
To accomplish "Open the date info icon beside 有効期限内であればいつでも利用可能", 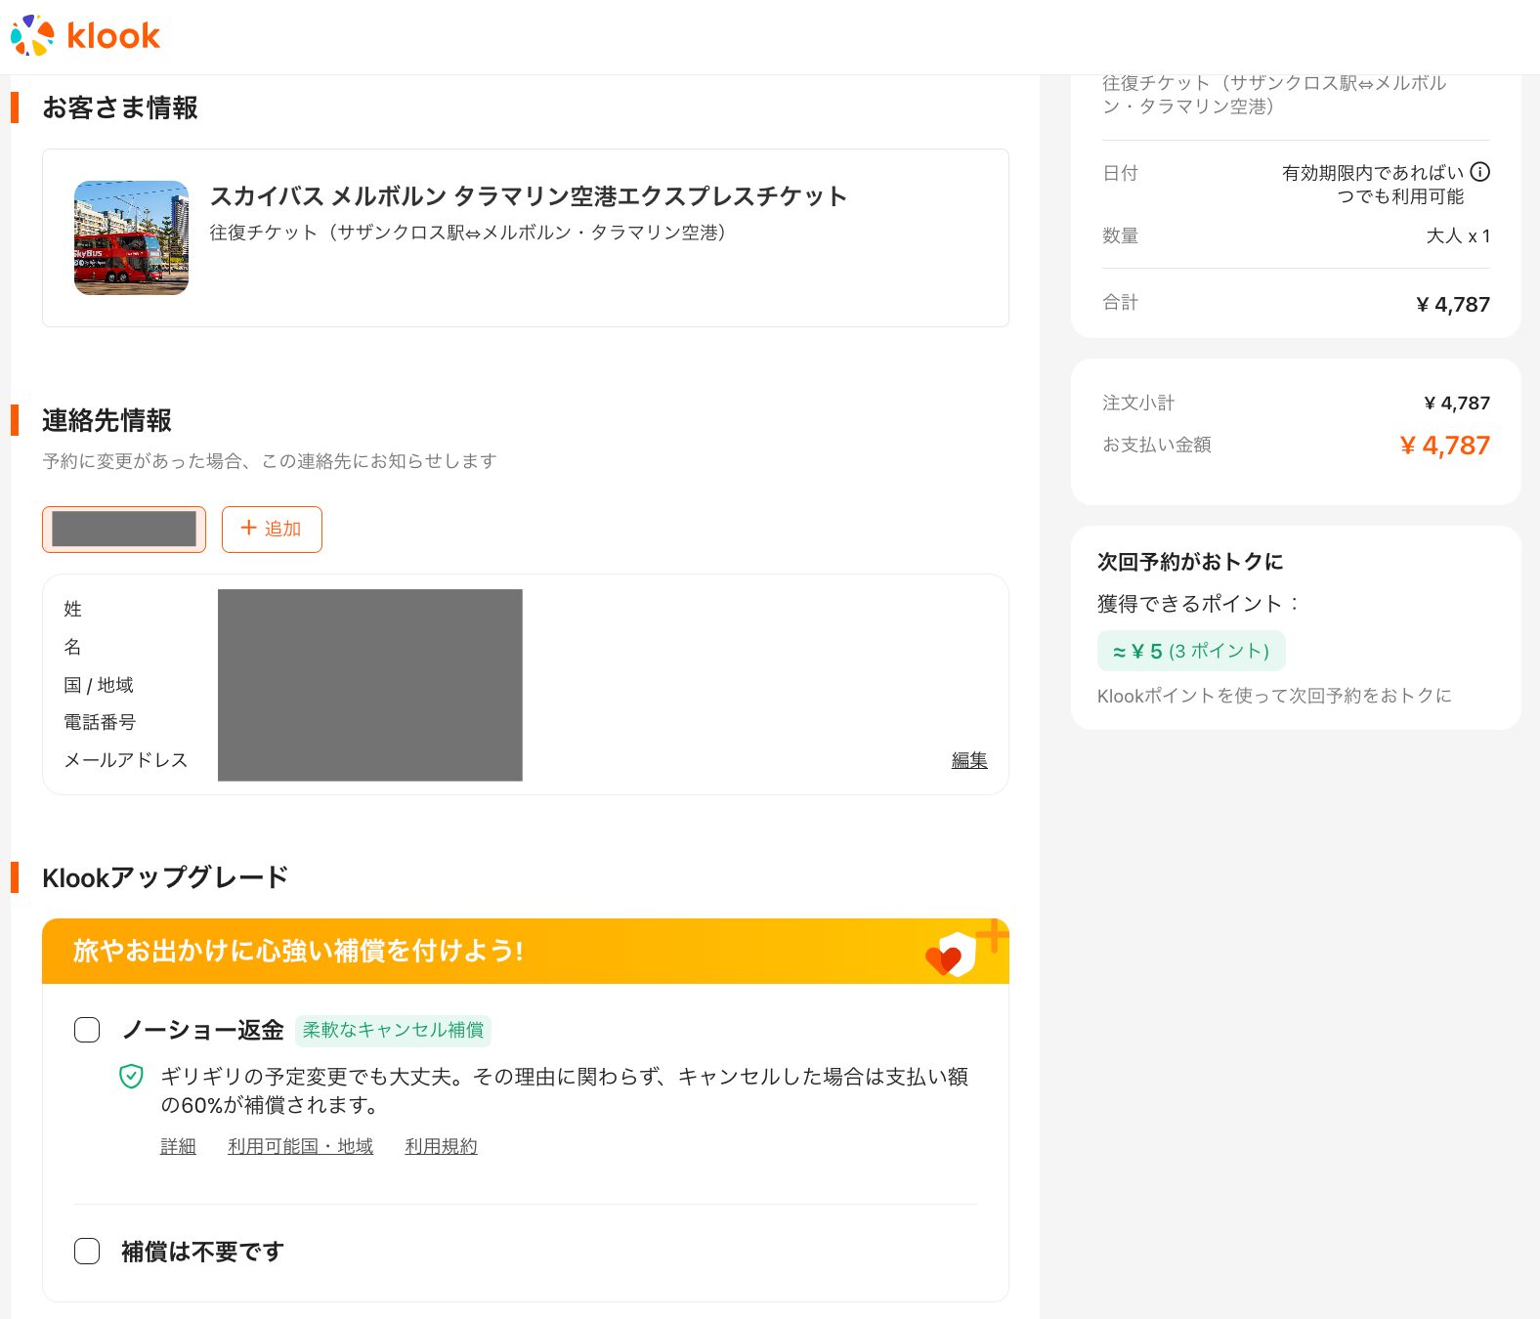I will [x=1480, y=172].
